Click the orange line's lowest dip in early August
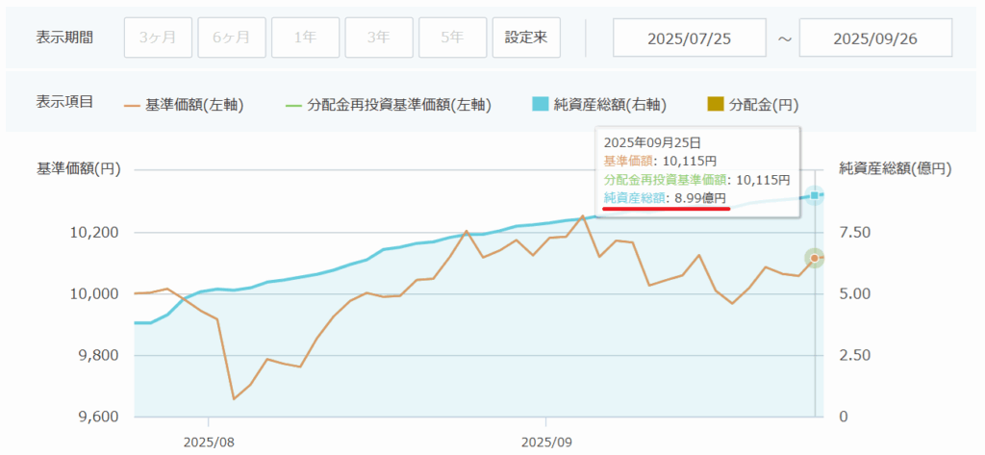Image resolution: width=985 pixels, height=455 pixels. point(234,398)
